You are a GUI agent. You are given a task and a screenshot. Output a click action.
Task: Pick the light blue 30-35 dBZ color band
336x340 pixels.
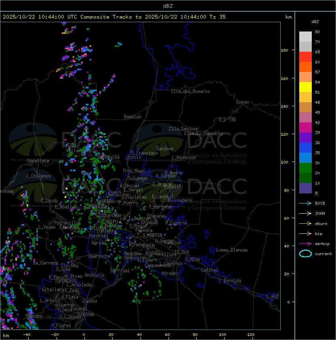(x=305, y=157)
